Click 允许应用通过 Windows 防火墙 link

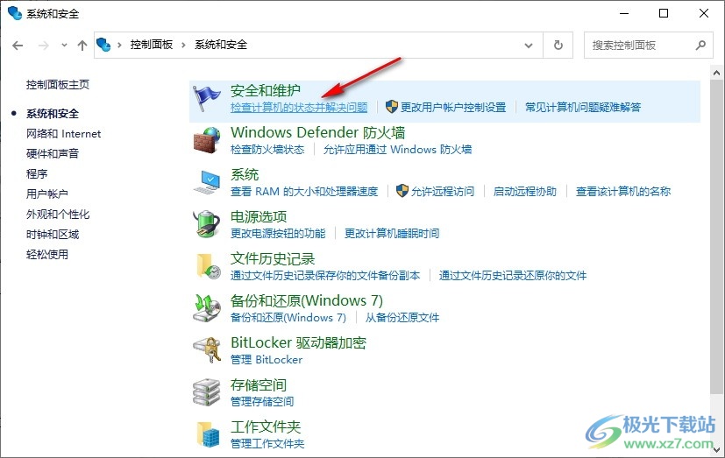click(398, 150)
